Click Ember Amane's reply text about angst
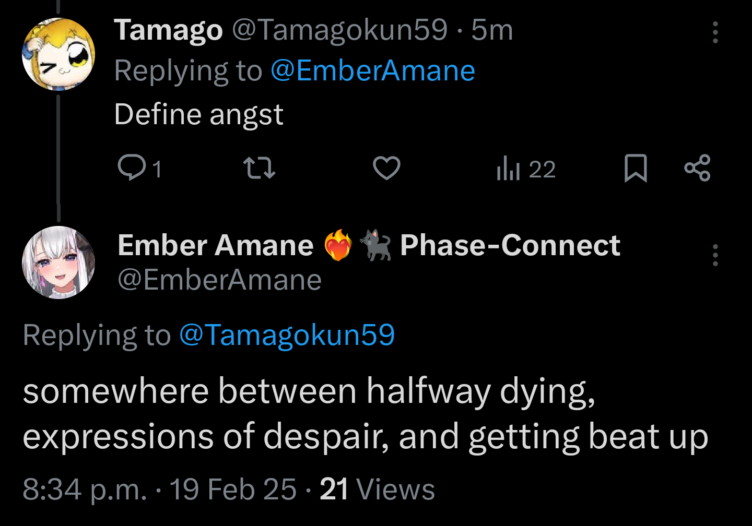The height and width of the screenshot is (526, 752). point(365,413)
